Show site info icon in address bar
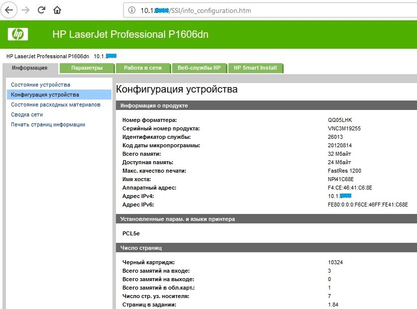This screenshot has height=309, width=417. 132,10
